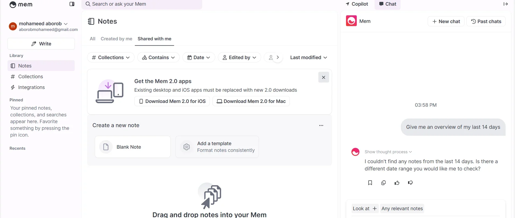Viewport: 515px width, 218px height.
Task: Collapse the right chat panel
Action: (505, 4)
